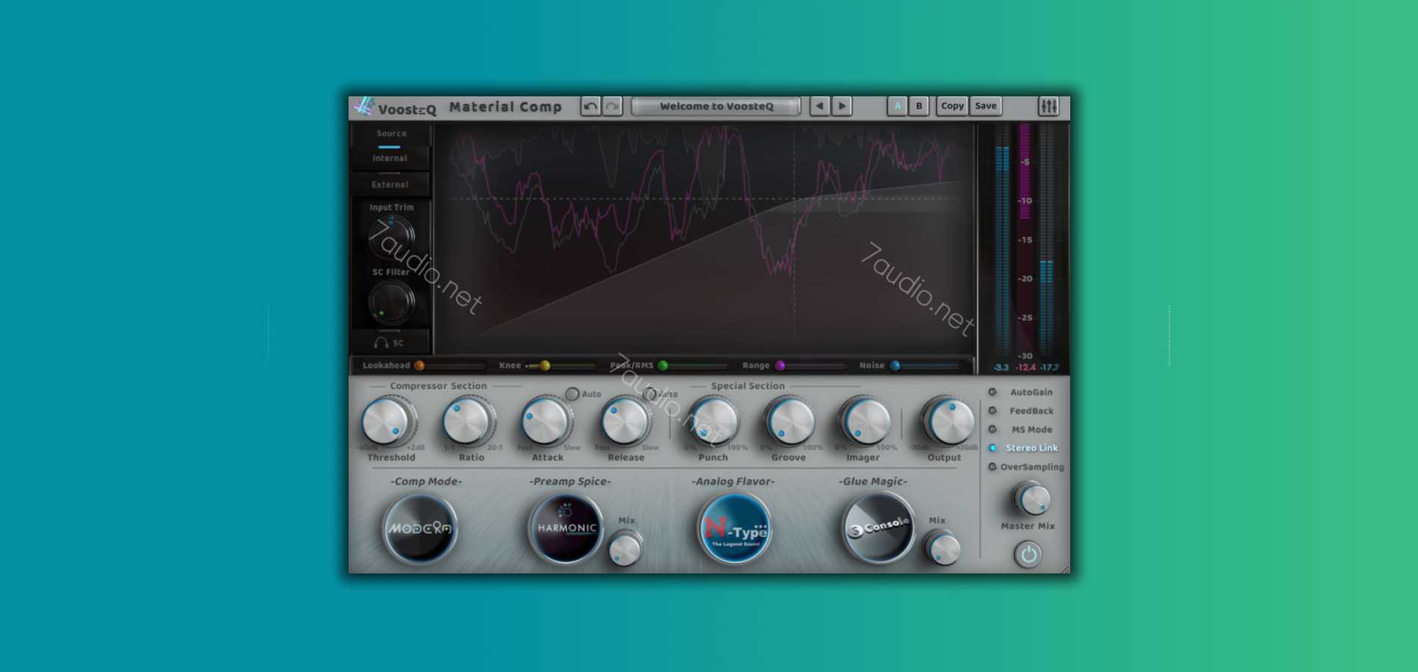This screenshot has width=1418, height=672.
Task: Click the Copy button
Action: pos(952,106)
